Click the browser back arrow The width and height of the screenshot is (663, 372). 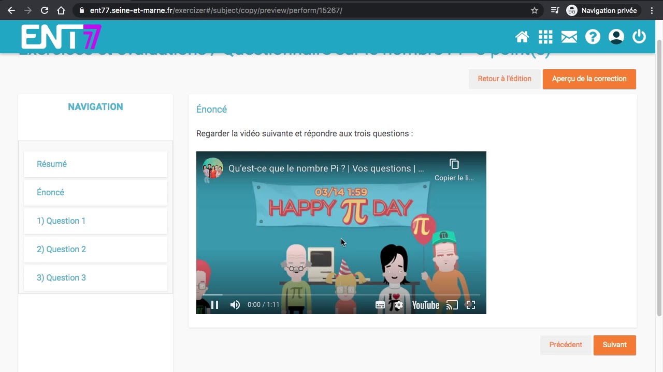(x=11, y=10)
